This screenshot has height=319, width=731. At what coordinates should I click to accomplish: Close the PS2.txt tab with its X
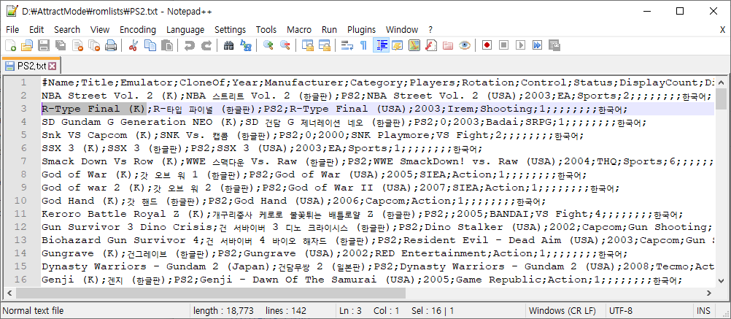(x=53, y=66)
